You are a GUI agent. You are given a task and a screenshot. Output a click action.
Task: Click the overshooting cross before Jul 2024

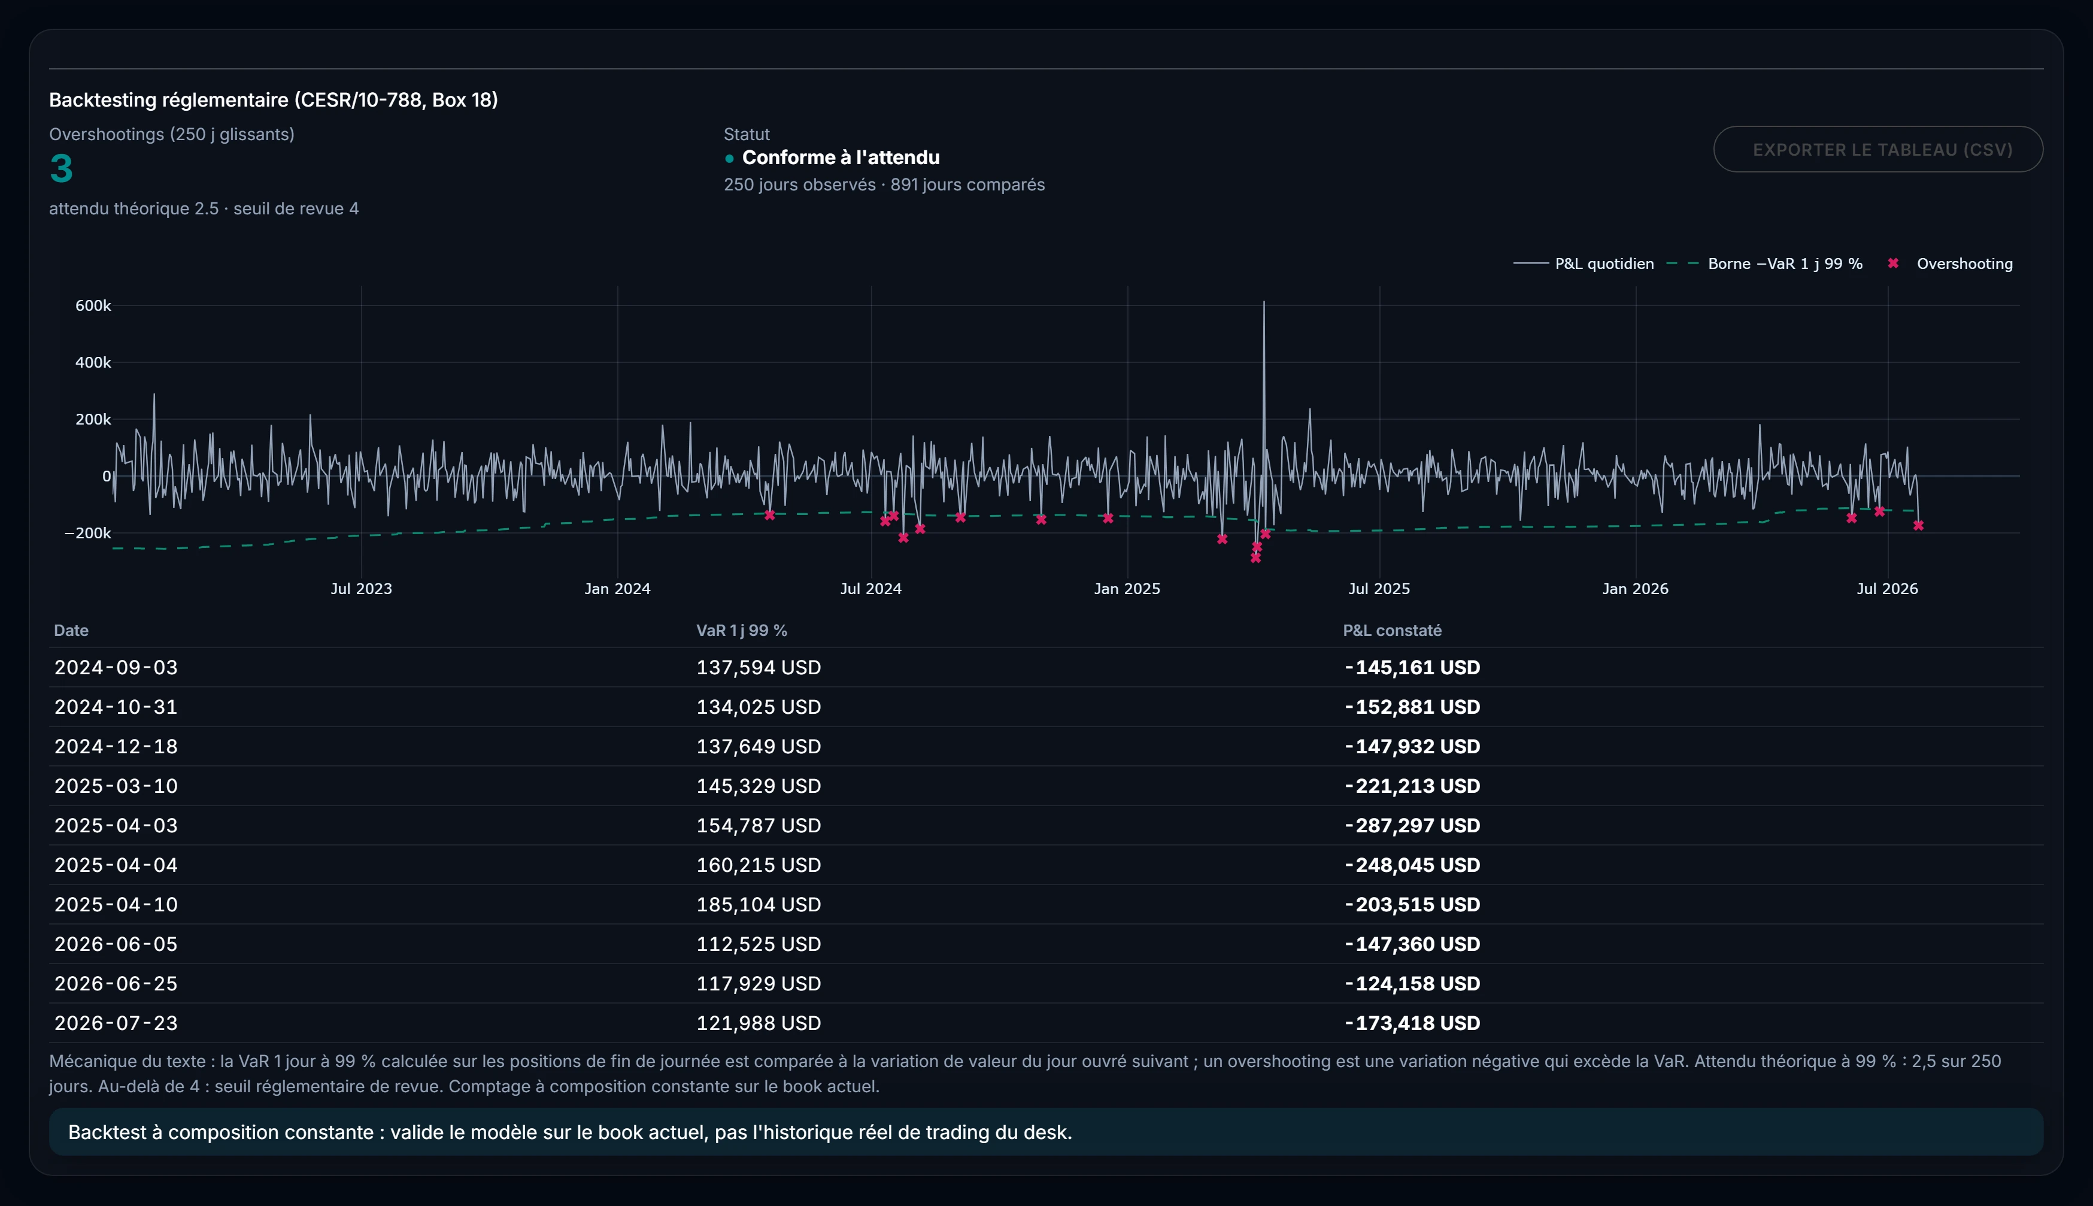coord(769,515)
